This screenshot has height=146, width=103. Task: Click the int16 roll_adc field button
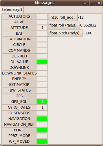tap(63, 17)
